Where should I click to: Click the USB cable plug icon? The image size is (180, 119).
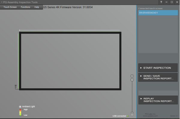click(16, 87)
